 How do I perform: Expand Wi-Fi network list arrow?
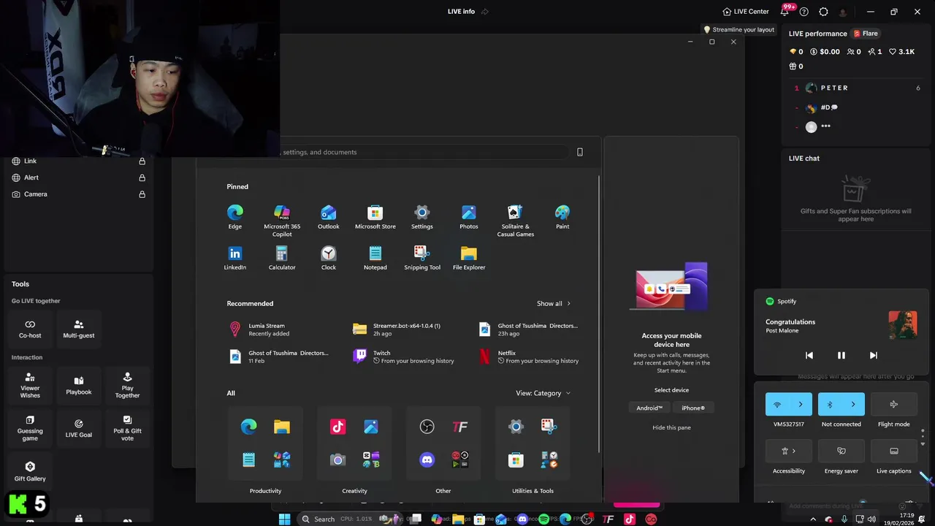point(801,404)
